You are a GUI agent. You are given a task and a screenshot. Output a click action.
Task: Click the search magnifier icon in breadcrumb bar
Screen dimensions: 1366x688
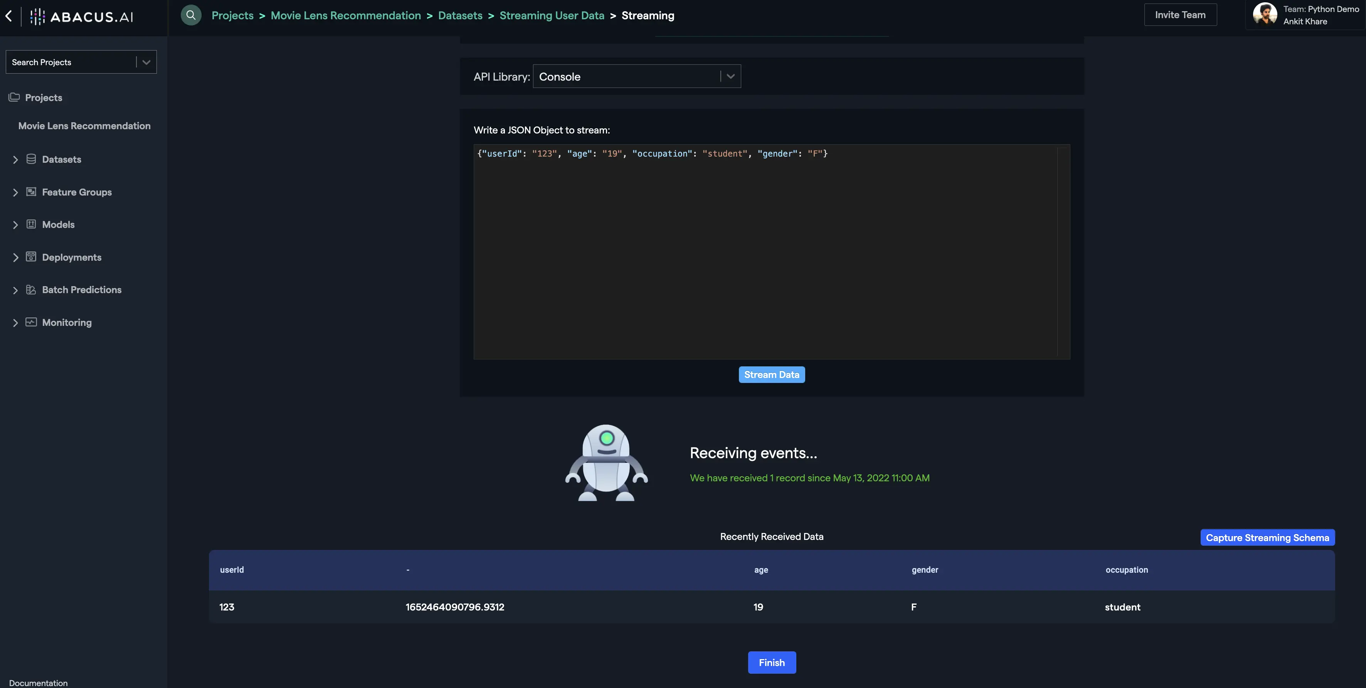pyautogui.click(x=191, y=15)
